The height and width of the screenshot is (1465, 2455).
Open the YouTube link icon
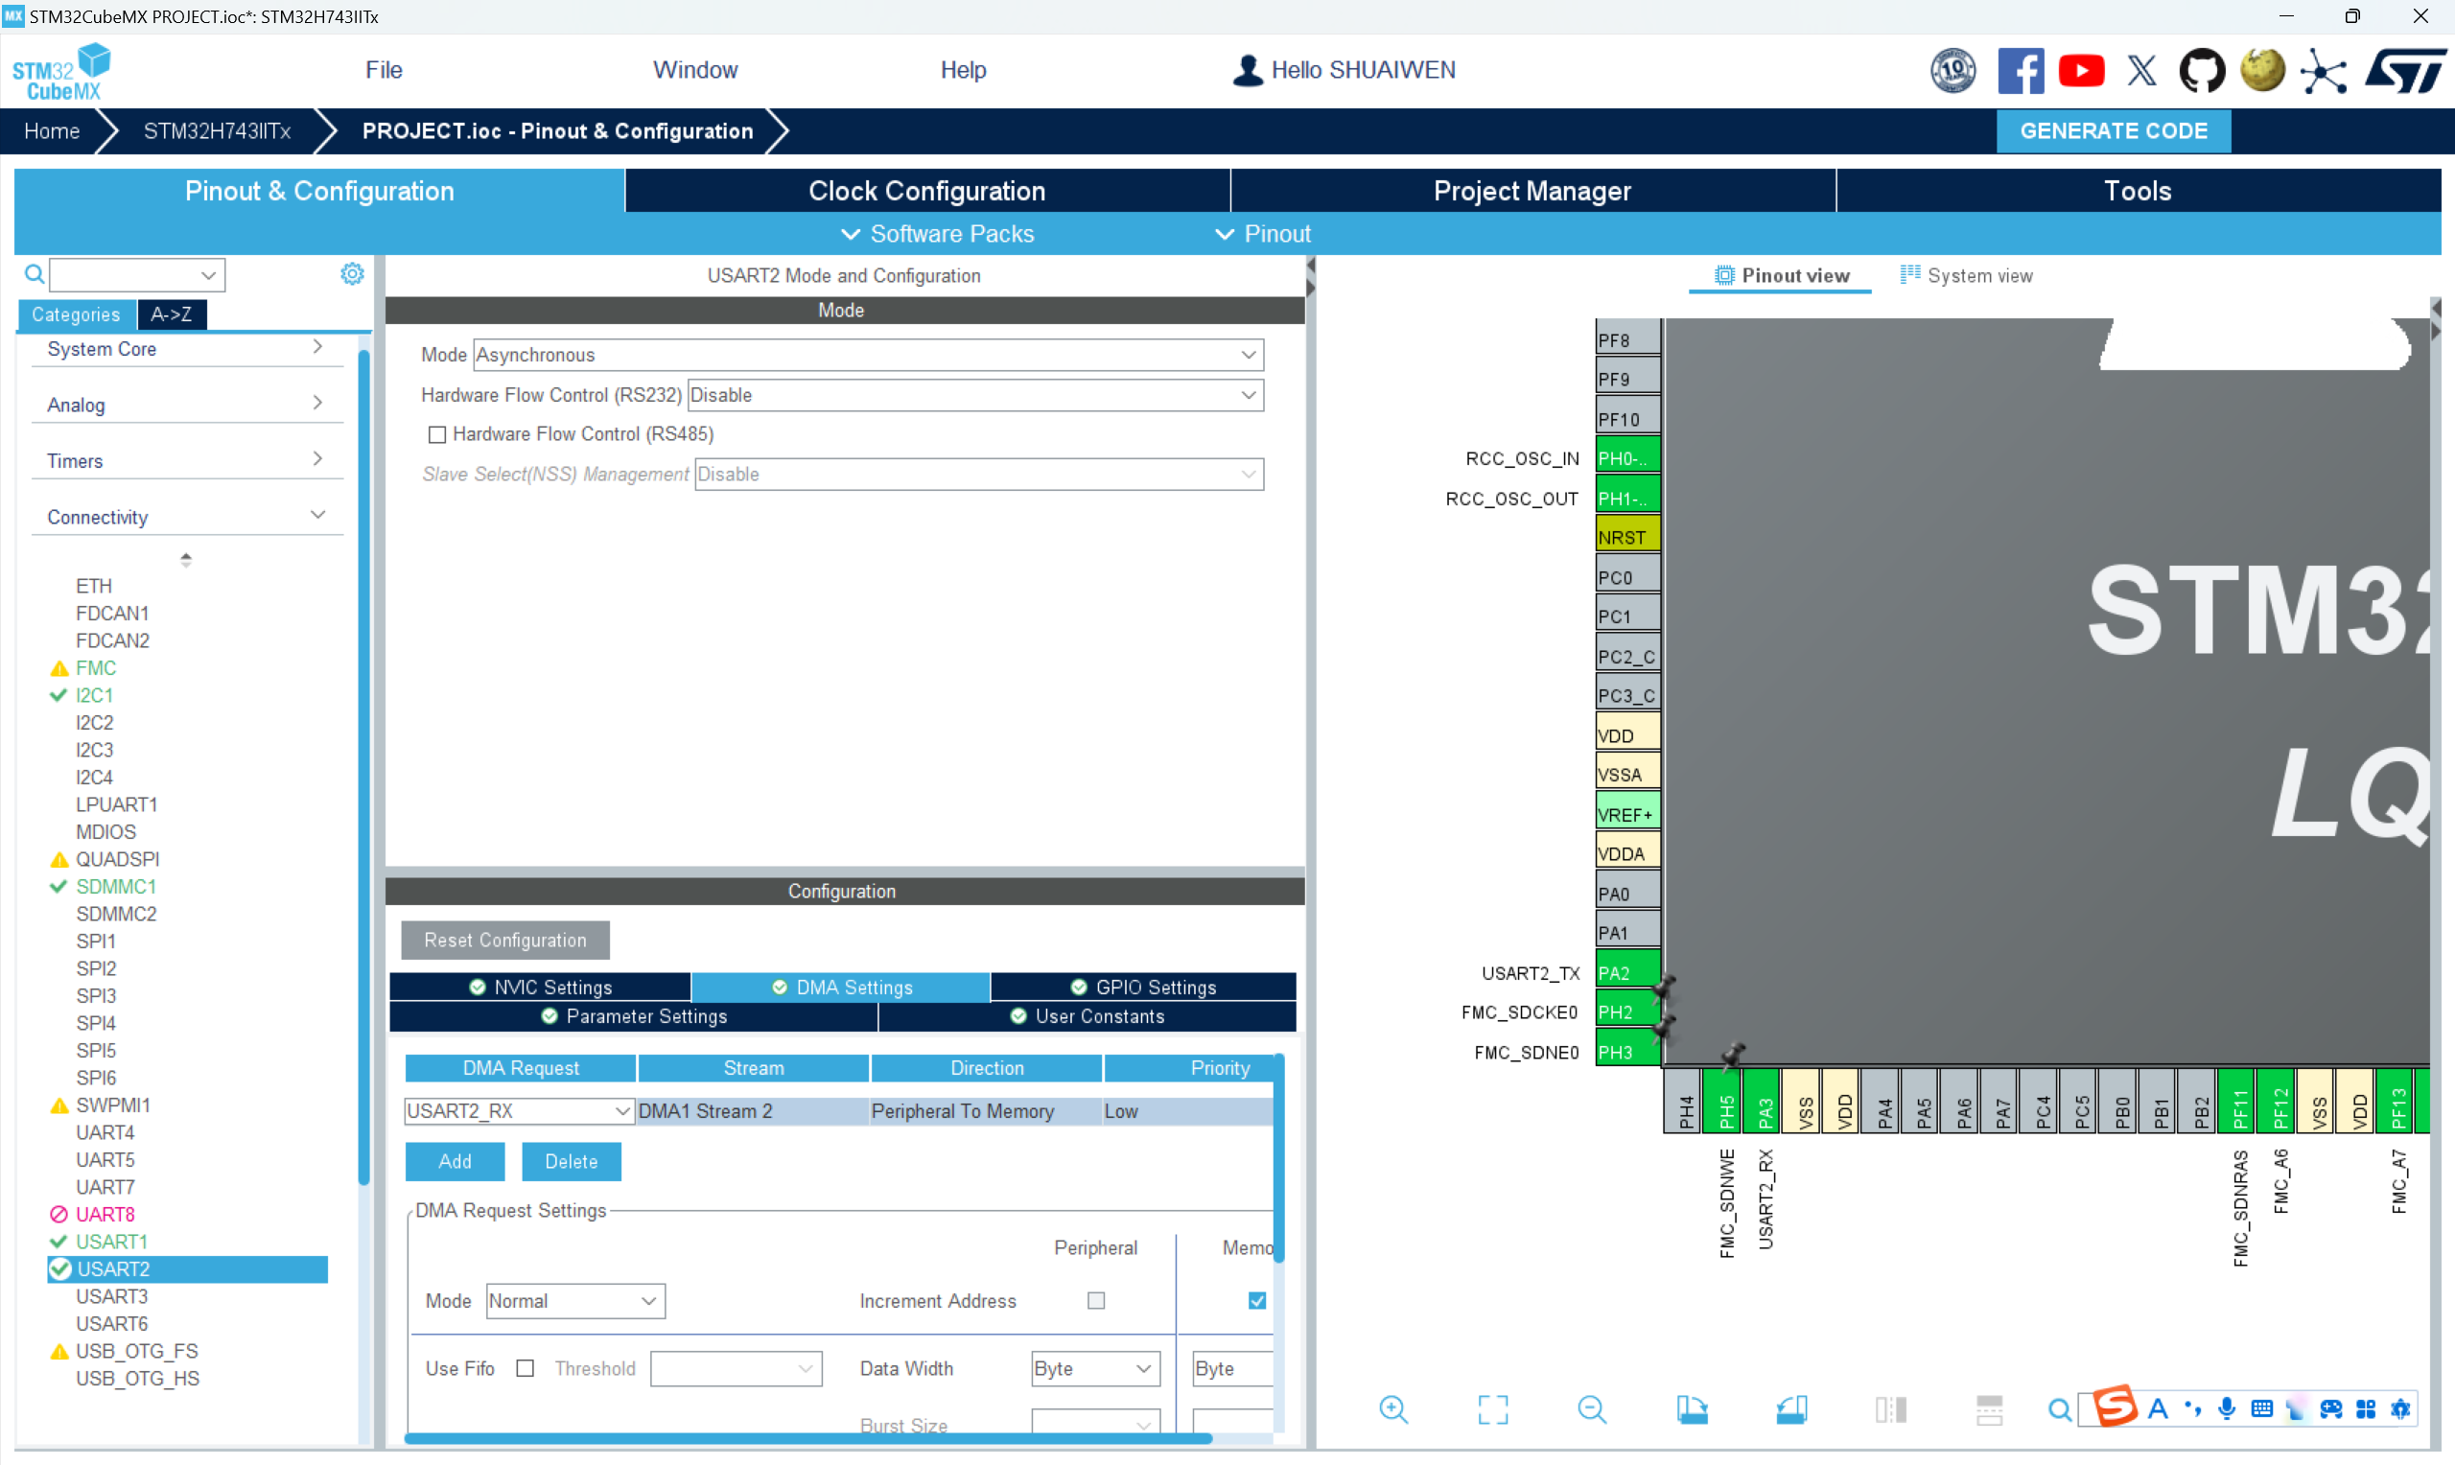tap(2081, 71)
